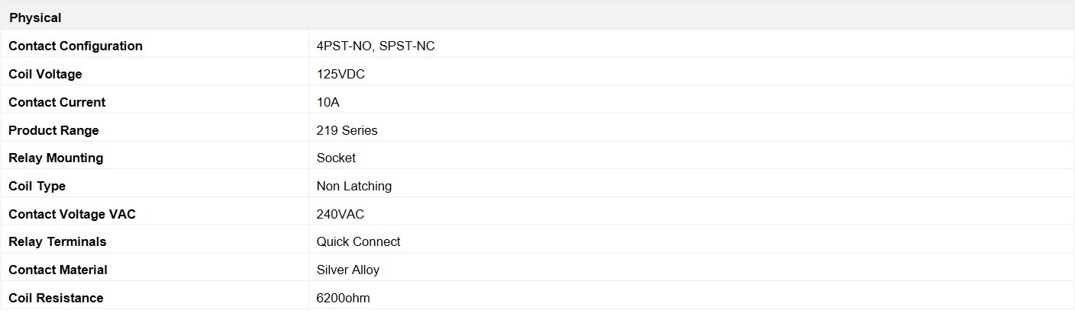The width and height of the screenshot is (1075, 313).
Task: Click the Socket value
Action: 337,158
